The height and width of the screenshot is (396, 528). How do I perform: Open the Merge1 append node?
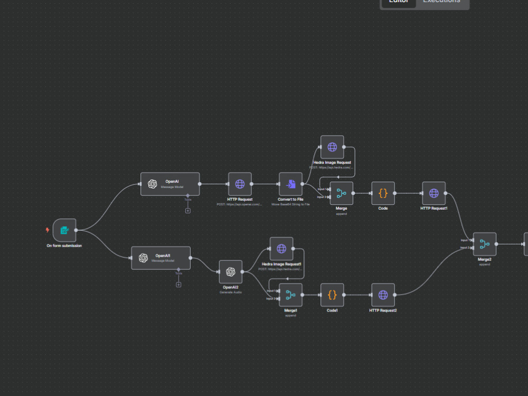pyautogui.click(x=290, y=295)
